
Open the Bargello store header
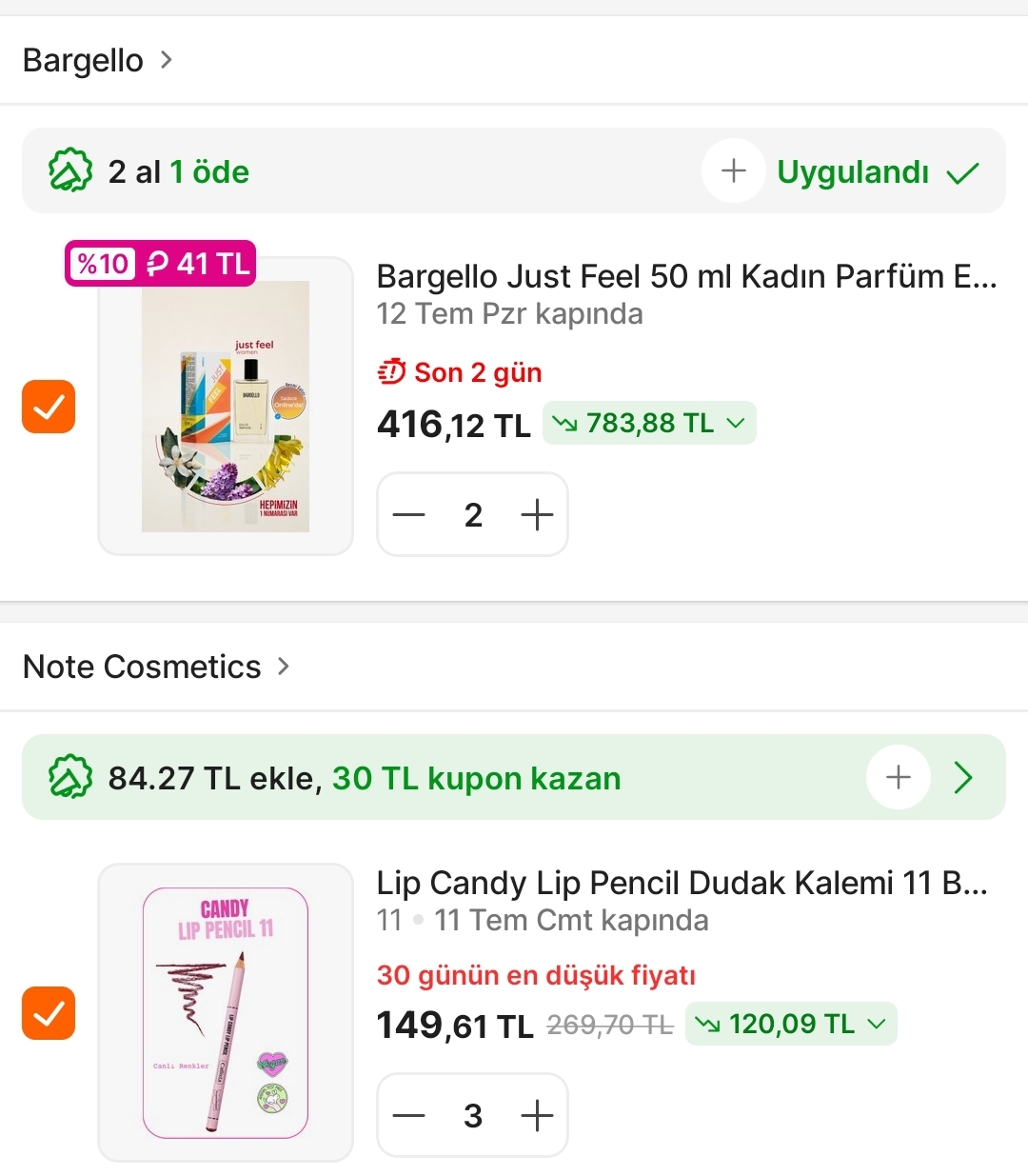tap(98, 60)
